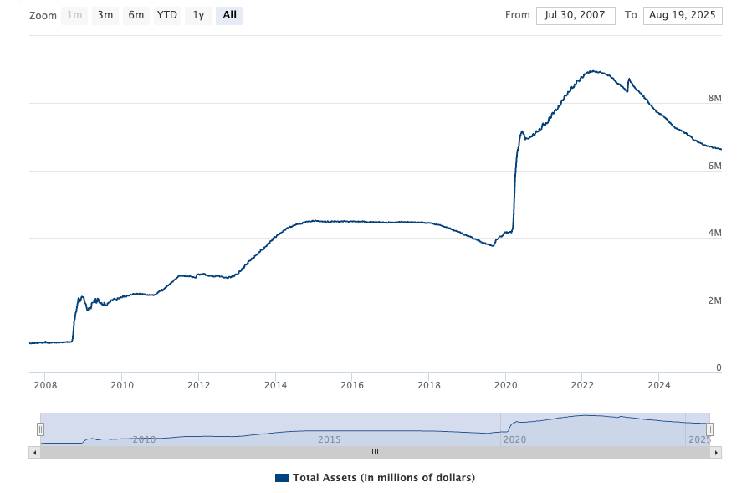This screenshot has width=752, height=493.
Task: Click the 2018 x-axis label
Action: click(x=429, y=385)
